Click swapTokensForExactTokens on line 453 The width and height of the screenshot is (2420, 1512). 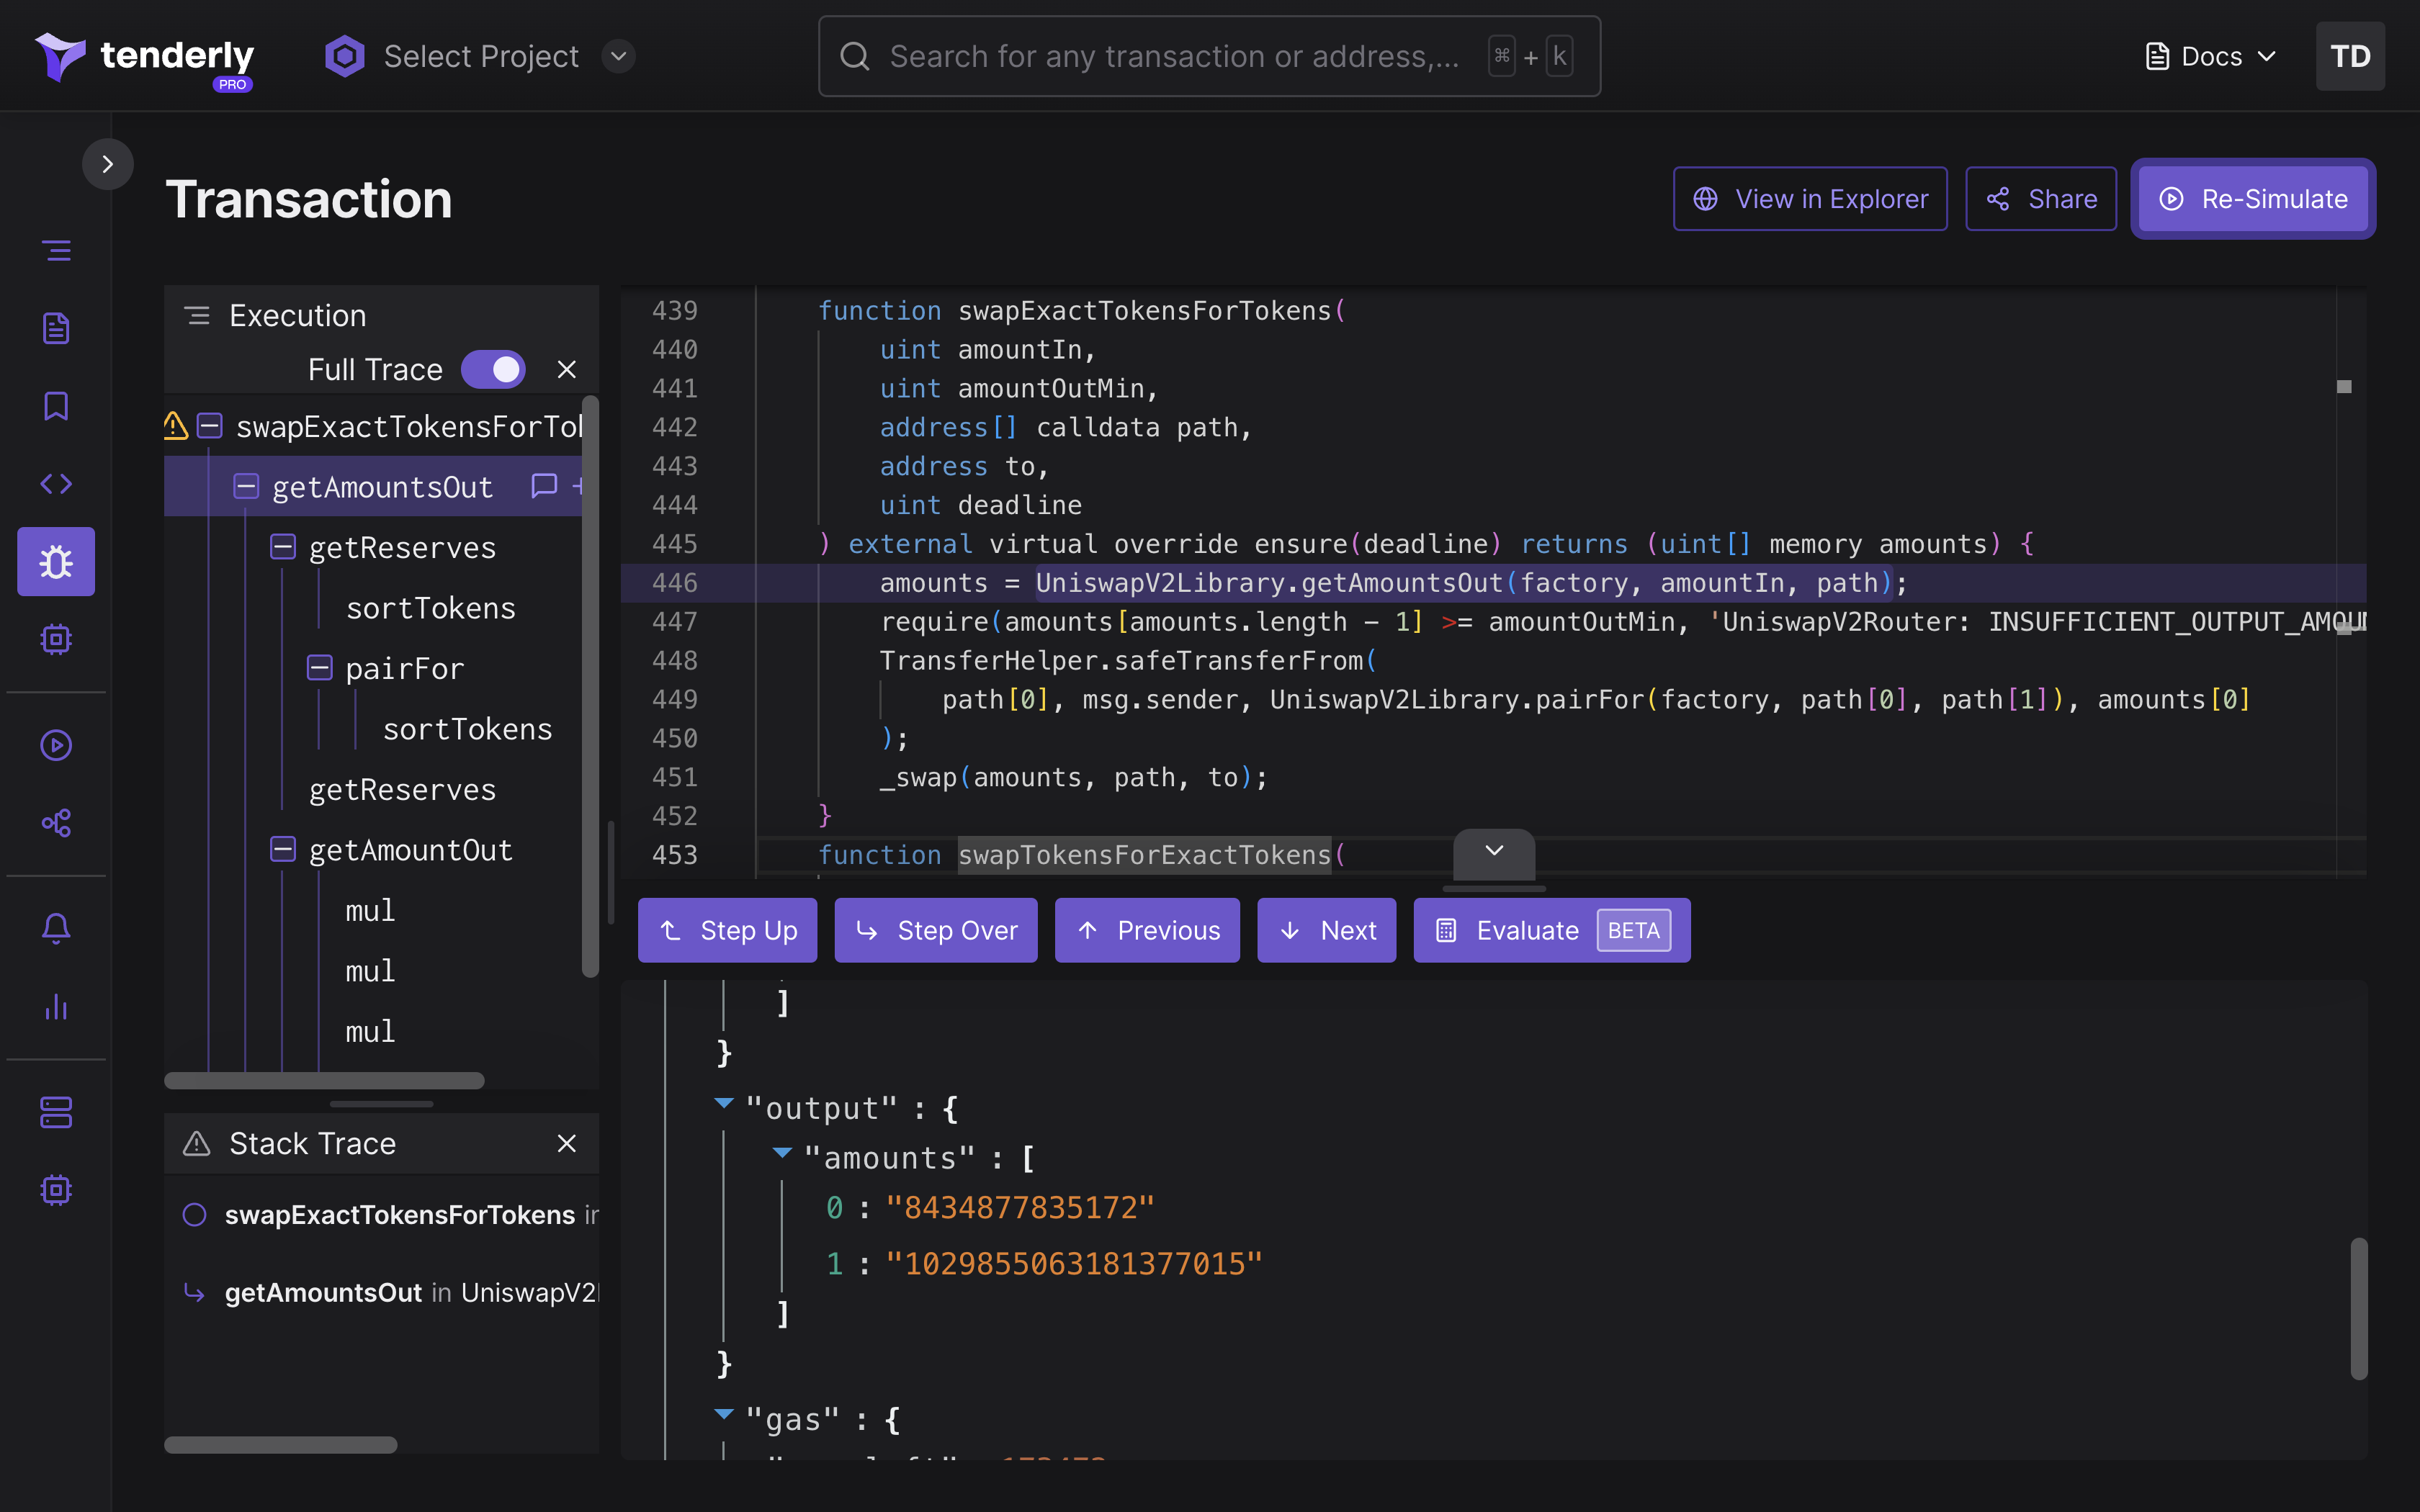click(1145, 855)
